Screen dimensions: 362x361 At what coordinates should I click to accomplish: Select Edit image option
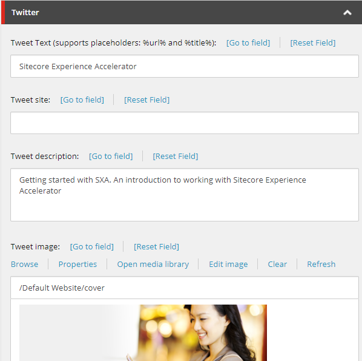pyautogui.click(x=228, y=265)
